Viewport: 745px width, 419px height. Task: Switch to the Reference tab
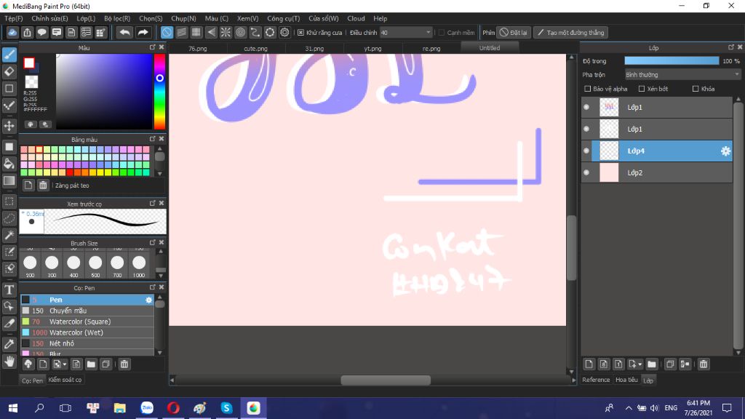point(596,380)
